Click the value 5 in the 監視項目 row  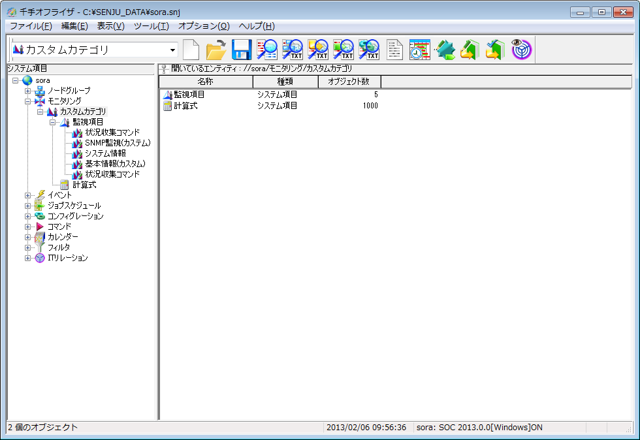[x=376, y=95]
